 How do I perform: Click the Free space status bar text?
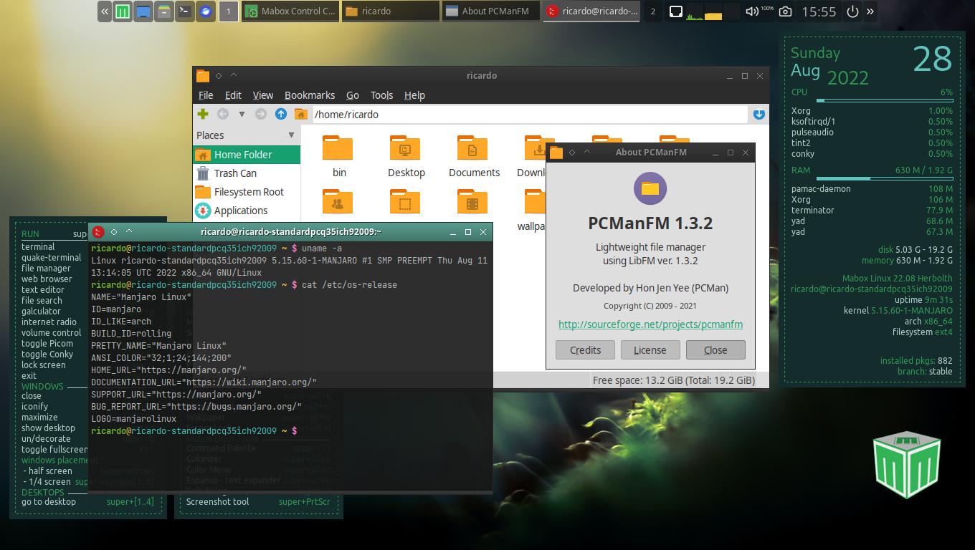[x=673, y=380]
